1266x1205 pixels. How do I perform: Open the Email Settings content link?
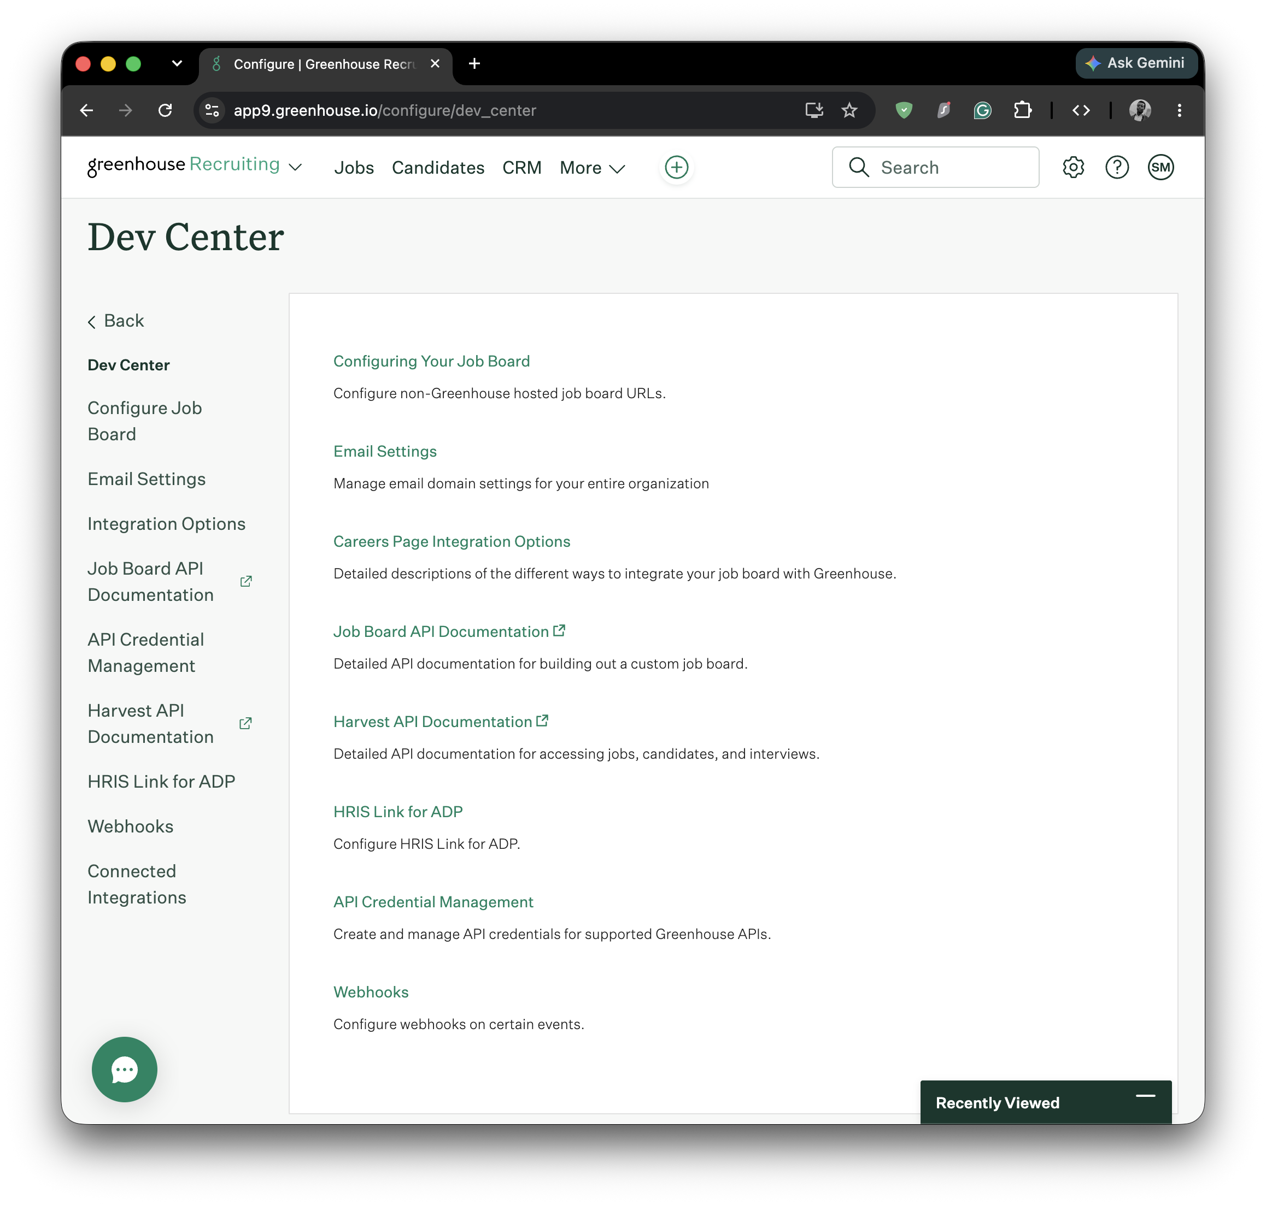385,451
